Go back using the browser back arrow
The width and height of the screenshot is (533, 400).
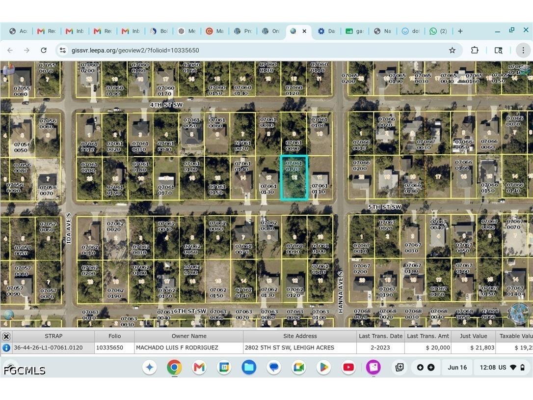click(x=10, y=51)
